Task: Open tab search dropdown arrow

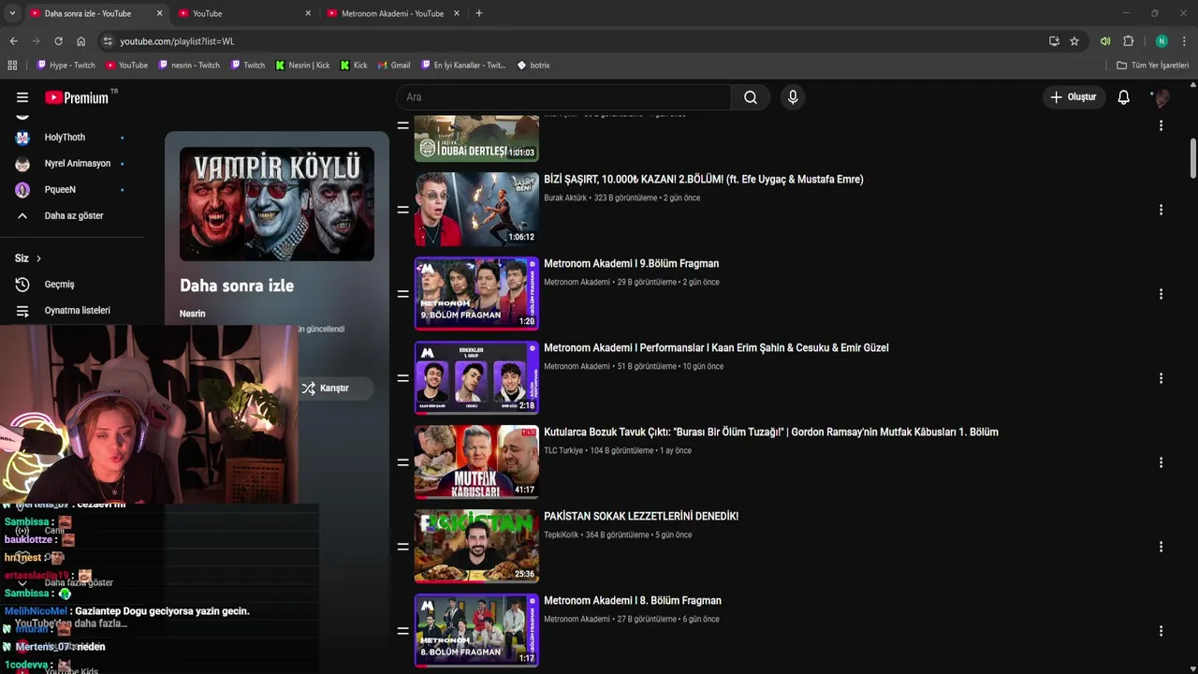Action: [12, 13]
